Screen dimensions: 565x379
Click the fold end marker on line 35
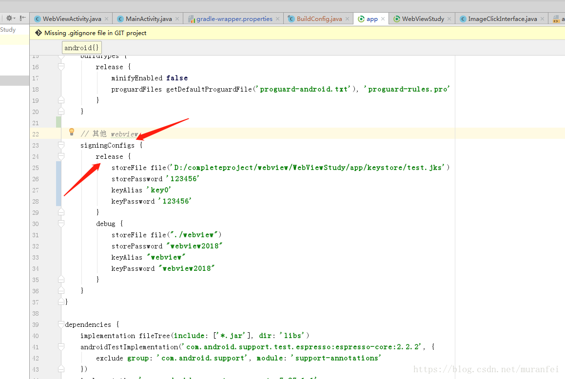pos(61,279)
